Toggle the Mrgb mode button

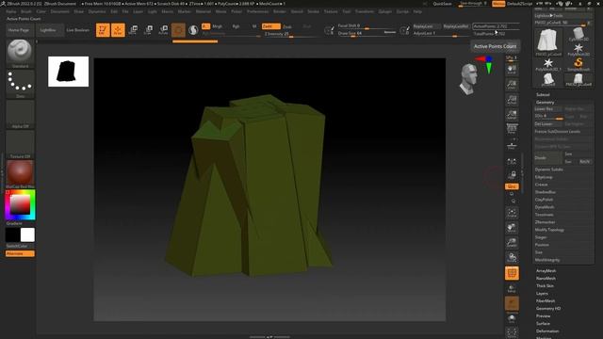[x=218, y=26]
